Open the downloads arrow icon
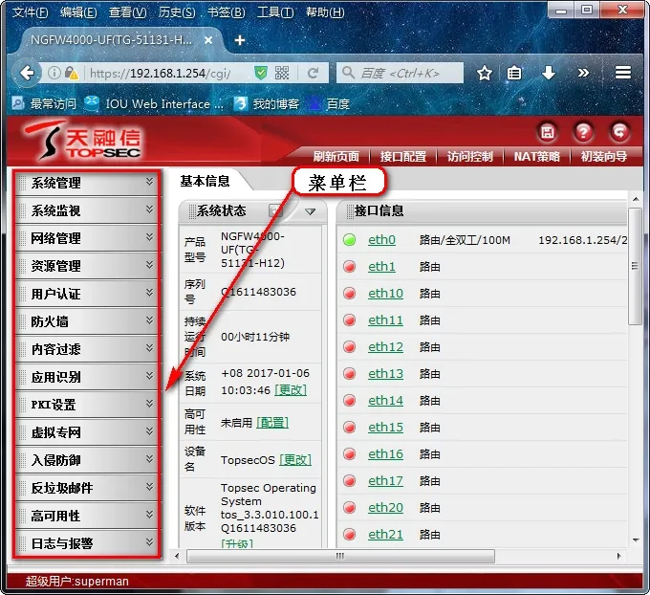Screen dimensions: 650x595 (x=549, y=74)
